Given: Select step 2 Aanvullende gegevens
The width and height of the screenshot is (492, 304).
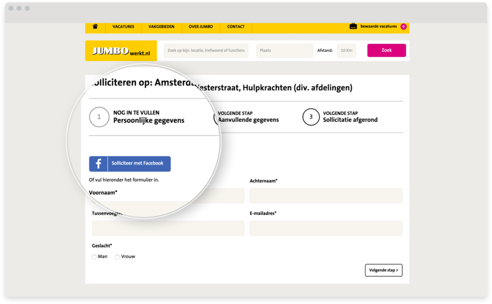Looking at the screenshot, I should [x=248, y=117].
